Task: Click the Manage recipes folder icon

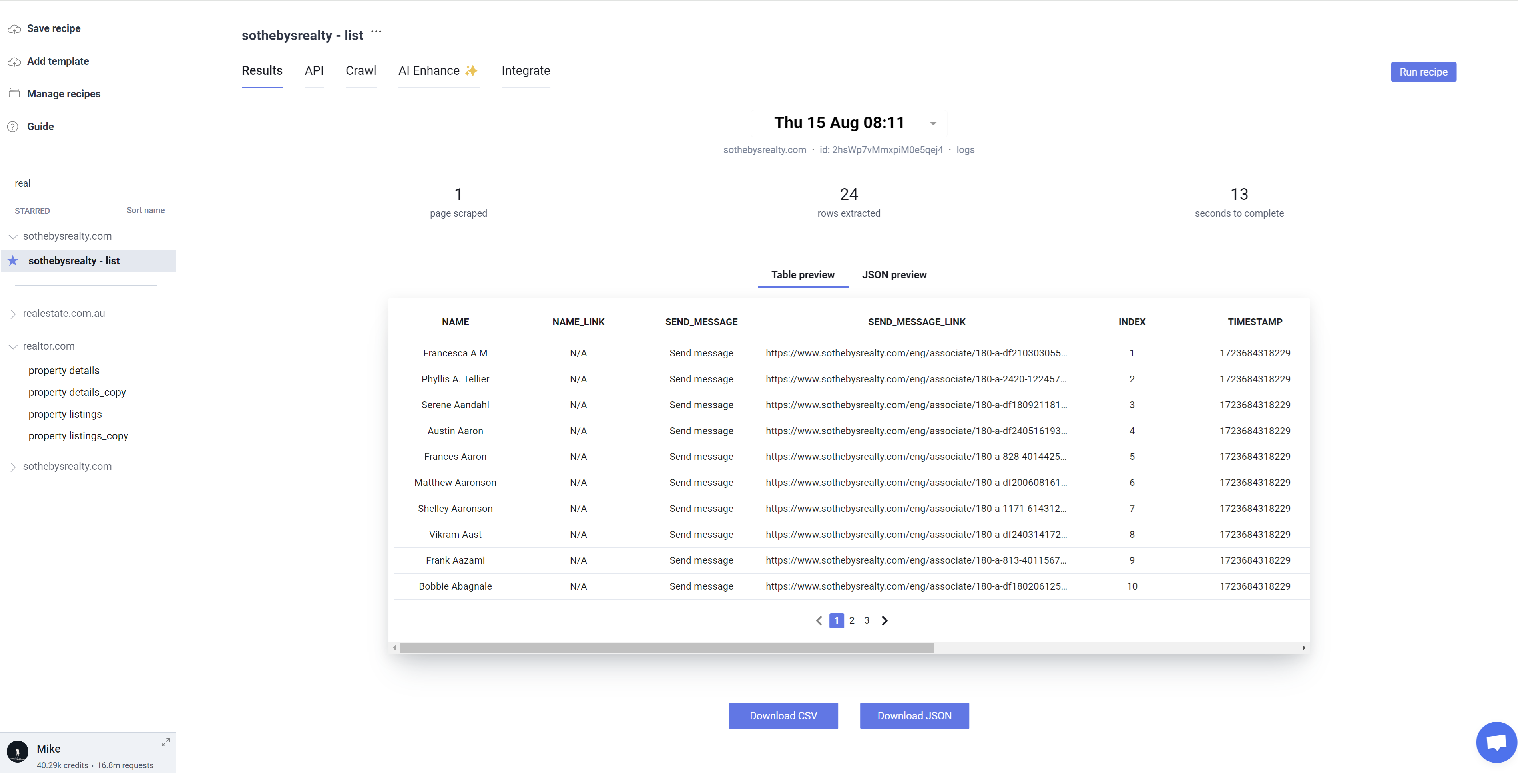Action: (14, 93)
